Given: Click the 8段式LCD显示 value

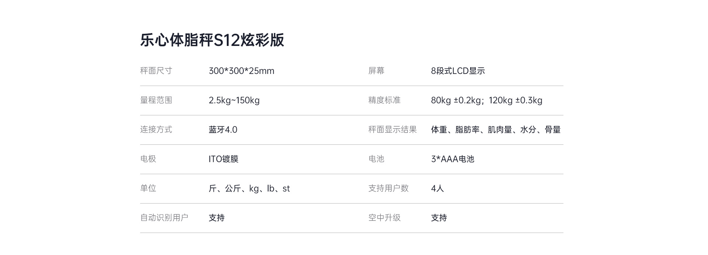Looking at the screenshot, I should point(458,71).
